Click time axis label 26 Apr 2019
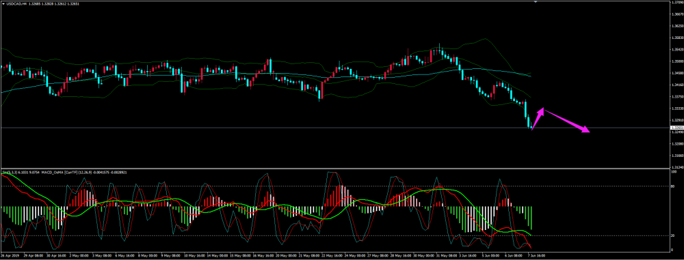 10,256
